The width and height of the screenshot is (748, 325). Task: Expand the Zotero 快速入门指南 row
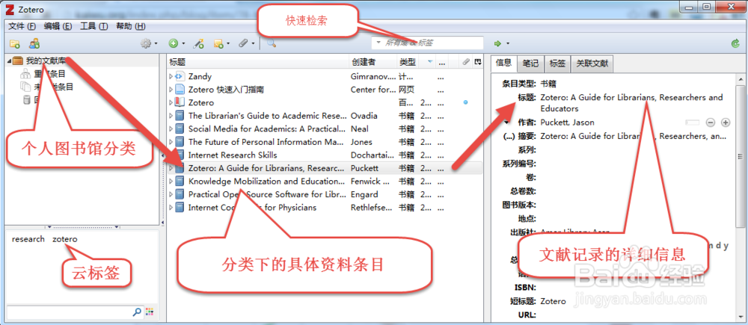(171, 89)
